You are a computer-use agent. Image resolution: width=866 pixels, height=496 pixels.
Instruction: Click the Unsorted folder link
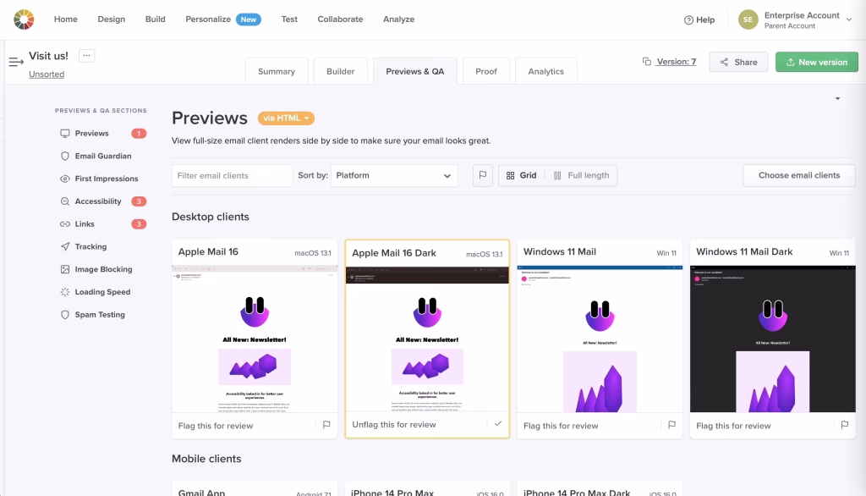point(47,74)
